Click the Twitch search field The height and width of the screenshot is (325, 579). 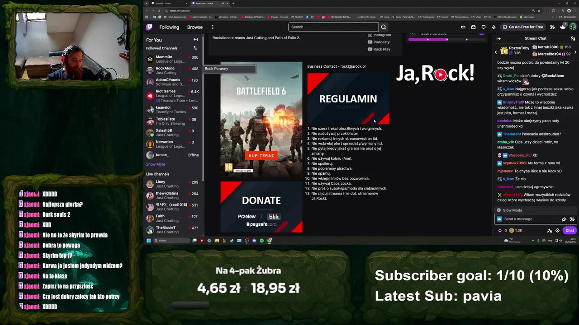333,27
